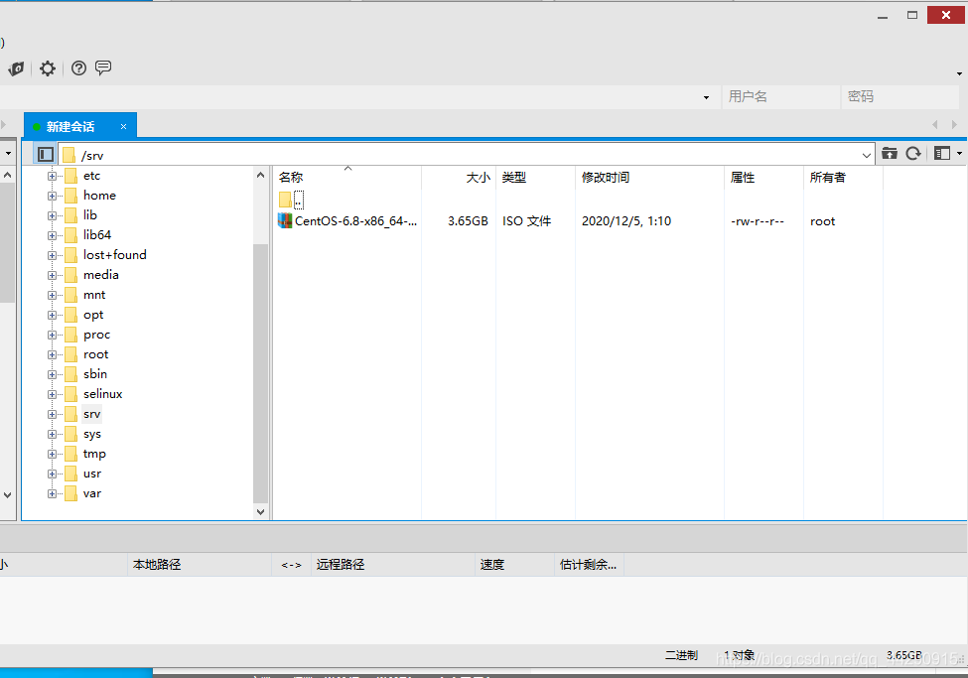Select the tmp folder in tree
968x678 pixels.
point(94,454)
